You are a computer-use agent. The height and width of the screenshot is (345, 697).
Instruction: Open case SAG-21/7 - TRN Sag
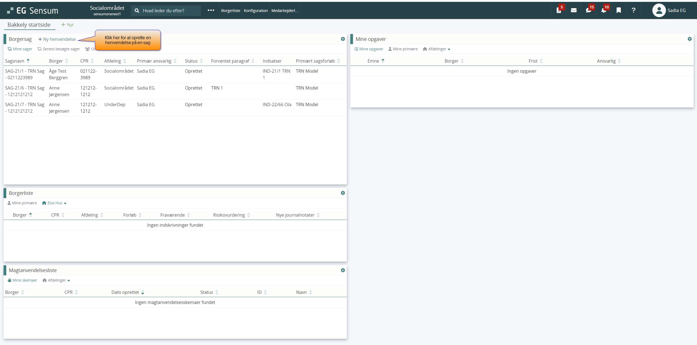[25, 108]
